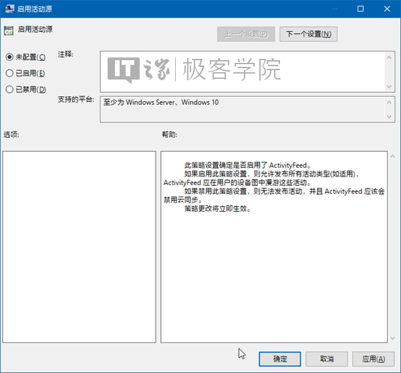Click the 帮助 pane scroll down arrow
The image size is (401, 373).
[x=392, y=338]
